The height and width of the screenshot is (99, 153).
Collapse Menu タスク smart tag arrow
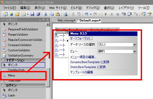coord(67,32)
